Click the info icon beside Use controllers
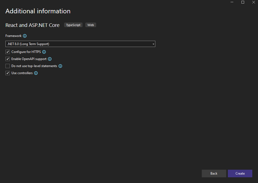258x183 pixels. pos(36,73)
